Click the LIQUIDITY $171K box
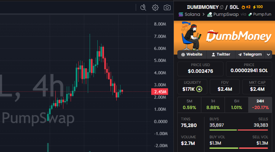 [x=192, y=87]
